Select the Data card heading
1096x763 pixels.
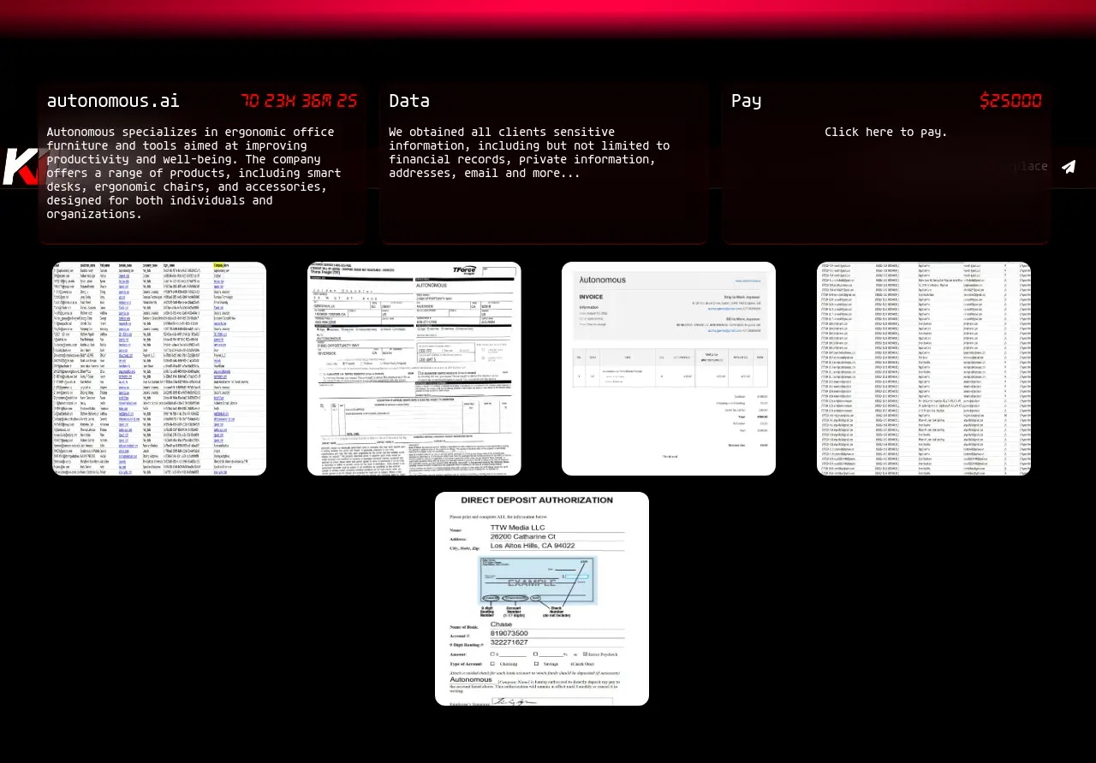409,101
